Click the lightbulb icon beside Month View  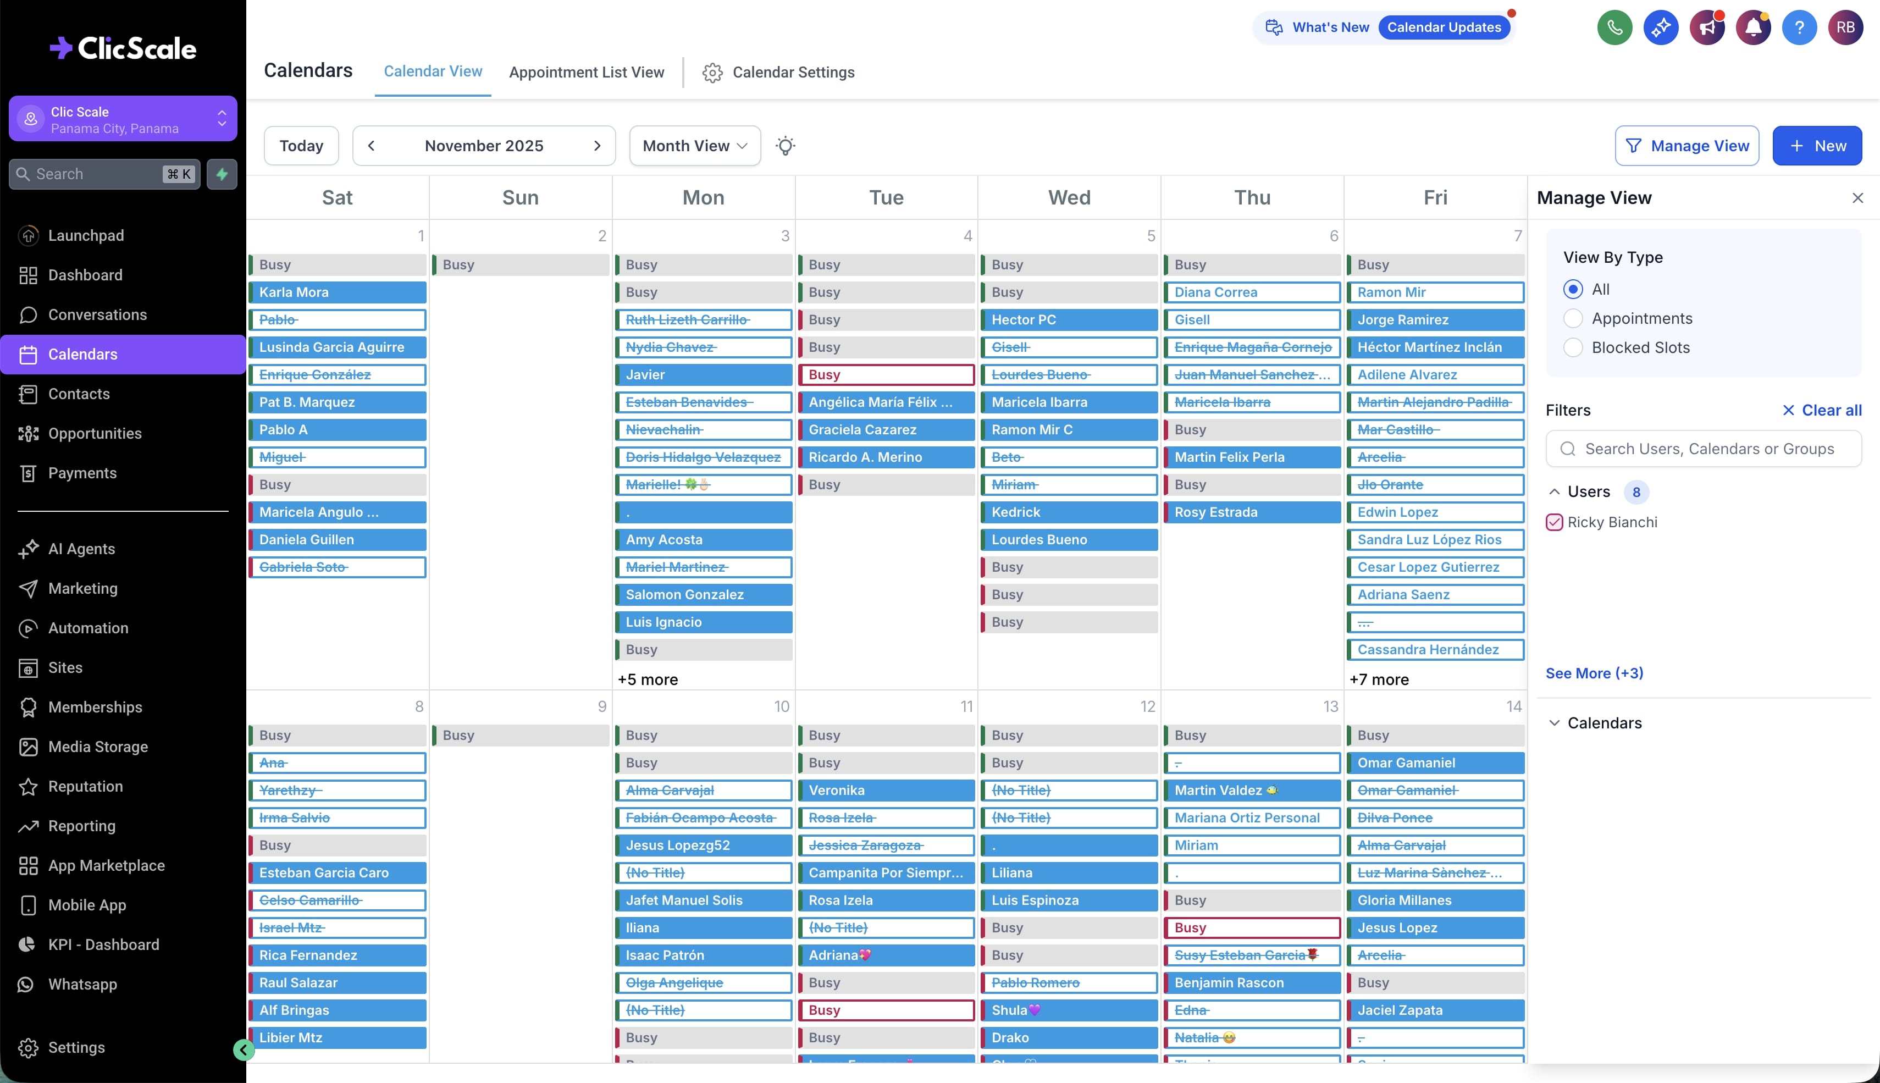coord(786,146)
